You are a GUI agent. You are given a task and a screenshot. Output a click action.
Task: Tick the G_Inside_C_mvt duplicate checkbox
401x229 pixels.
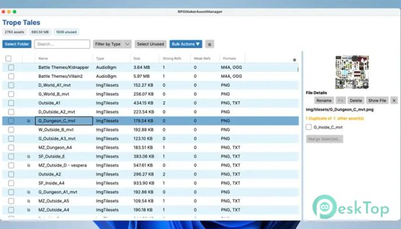(x=309, y=127)
